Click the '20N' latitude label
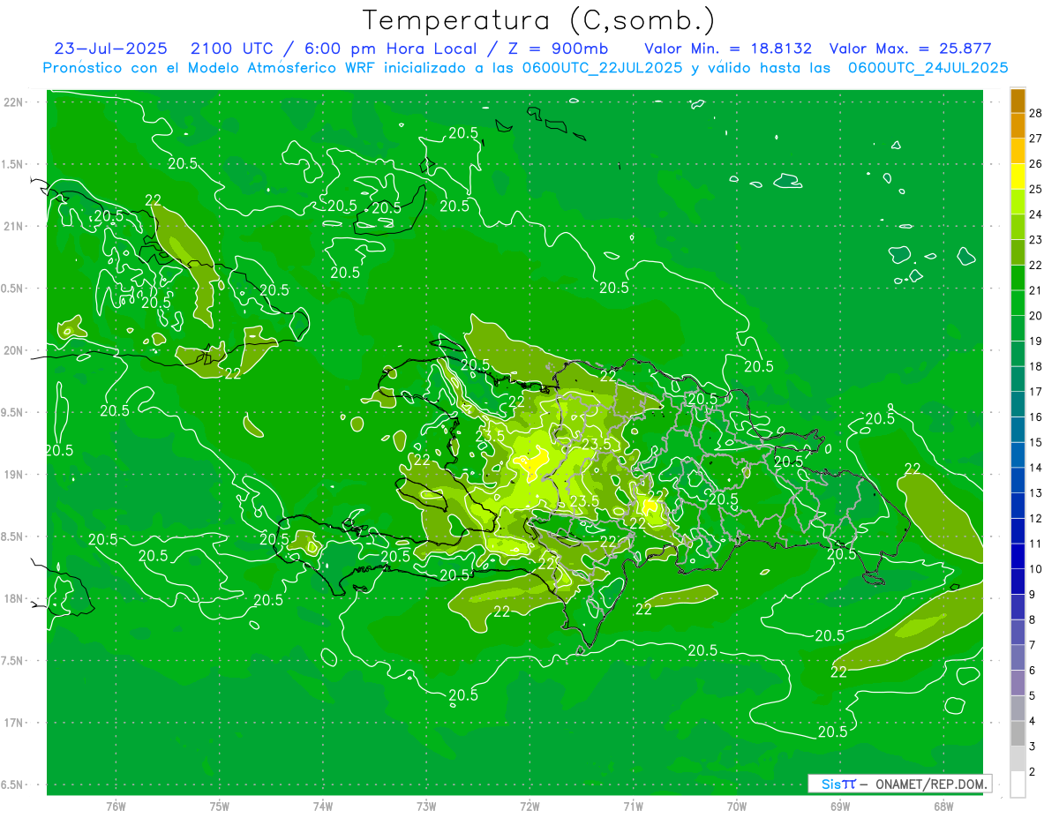 [14, 350]
